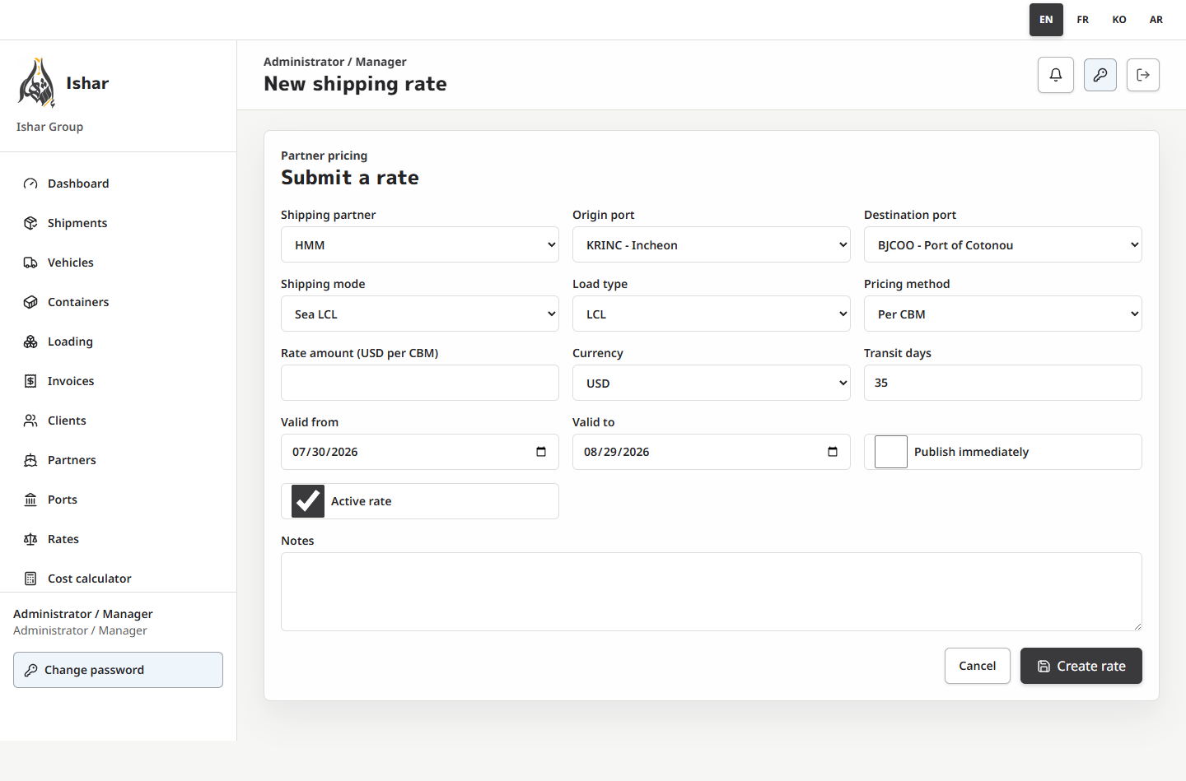Open Origin port dropdown KRINC - Incheon
This screenshot has width=1186, height=781.
712,244
